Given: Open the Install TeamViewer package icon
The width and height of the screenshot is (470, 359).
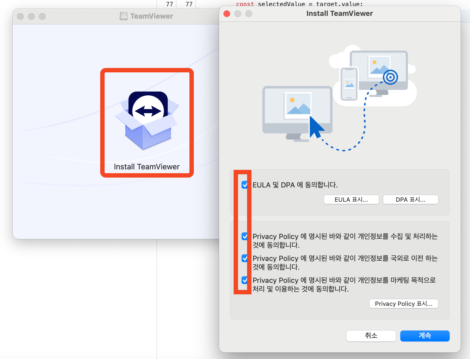Looking at the screenshot, I should (147, 121).
